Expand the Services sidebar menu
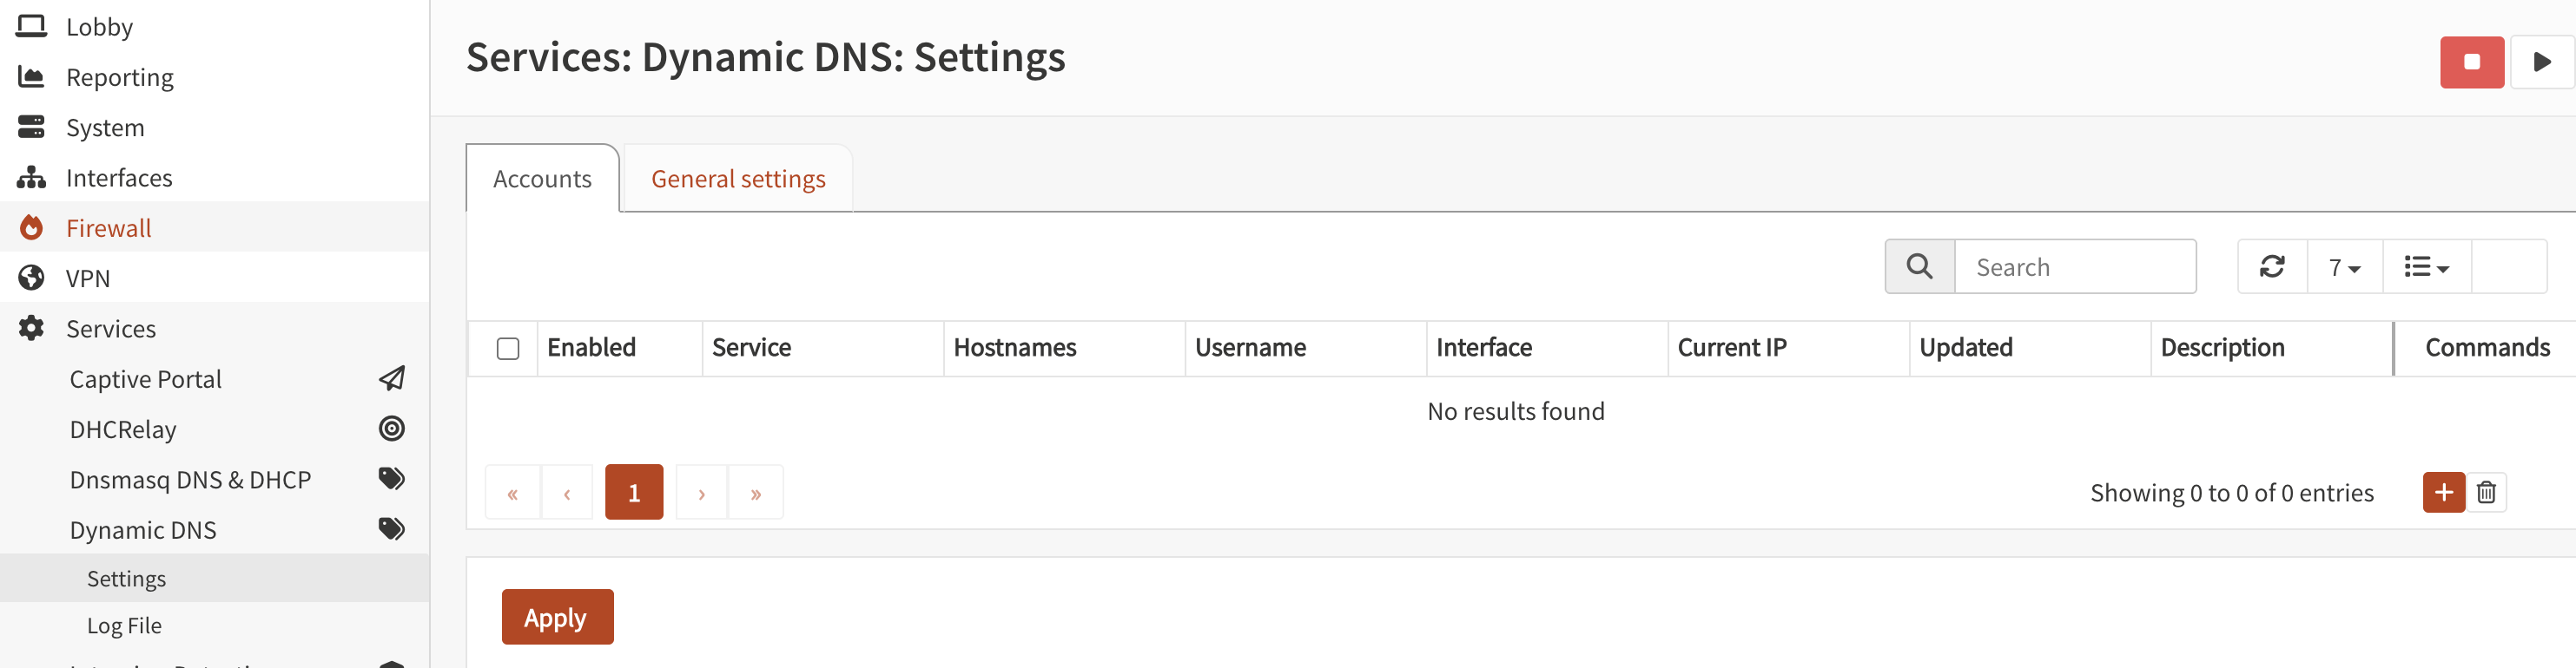2576x668 pixels. tap(110, 329)
